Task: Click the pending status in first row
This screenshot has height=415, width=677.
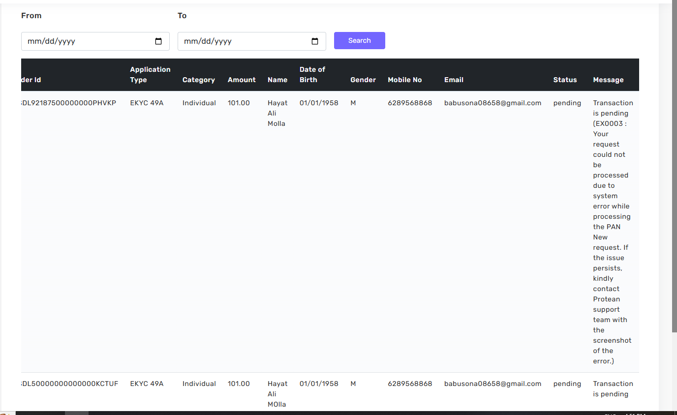Action: [567, 103]
